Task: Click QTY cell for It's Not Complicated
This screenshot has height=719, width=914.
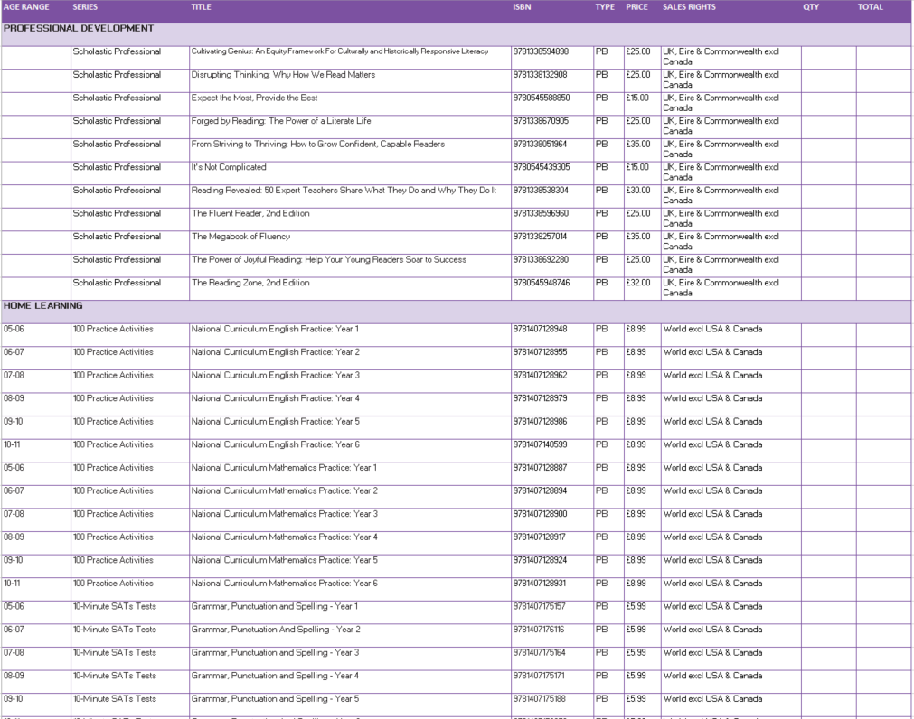Action: pyautogui.click(x=828, y=173)
